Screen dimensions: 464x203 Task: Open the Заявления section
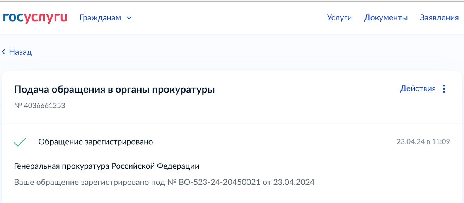point(439,18)
